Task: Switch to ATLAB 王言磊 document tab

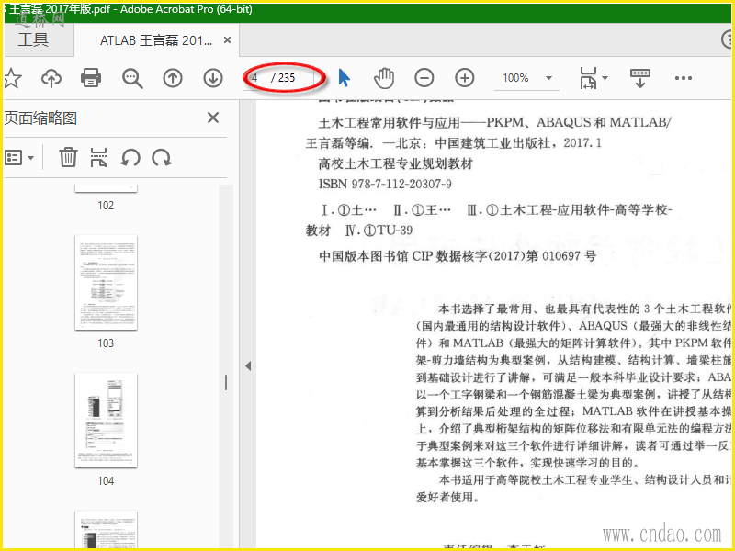Action: tap(155, 40)
